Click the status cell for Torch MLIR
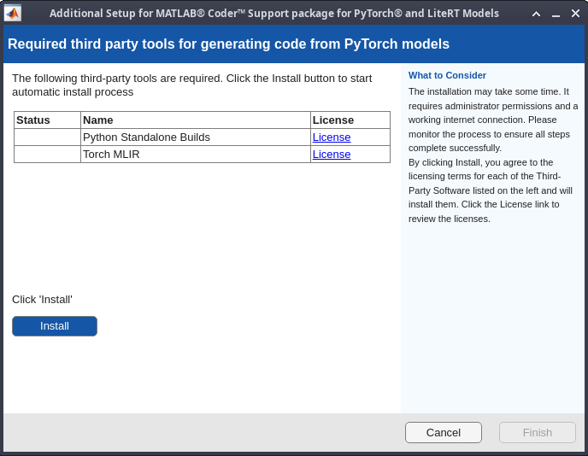Image resolution: width=588 pixels, height=456 pixels. [x=47, y=155]
